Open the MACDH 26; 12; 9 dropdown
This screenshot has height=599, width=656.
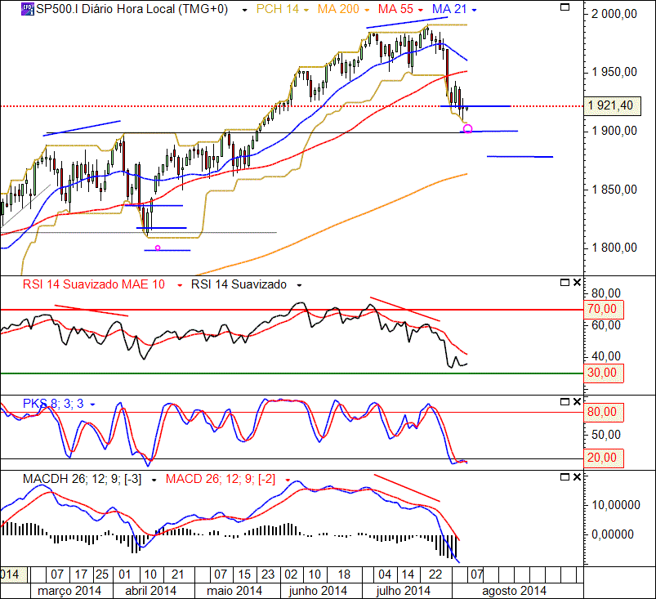tap(154, 481)
